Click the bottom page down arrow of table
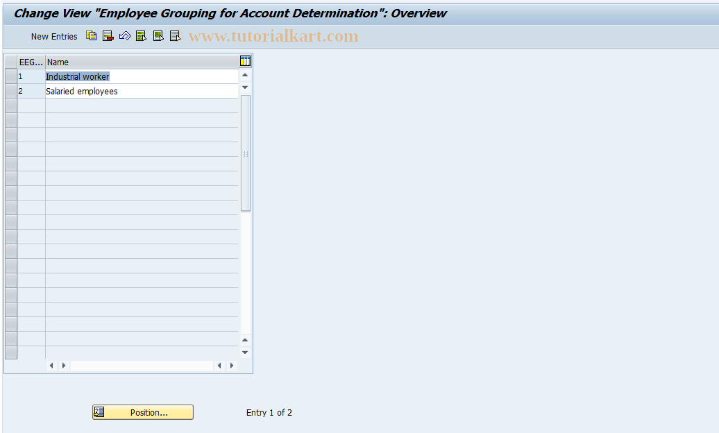719x433 pixels. click(x=245, y=353)
